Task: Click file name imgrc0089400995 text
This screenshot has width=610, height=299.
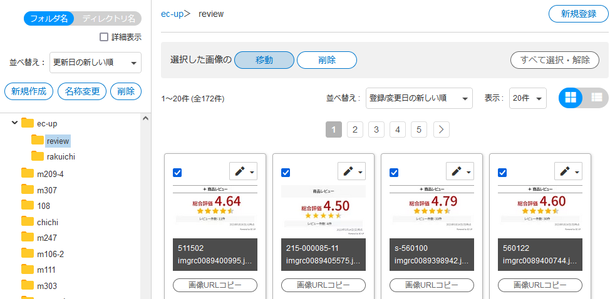Action: click(x=215, y=260)
